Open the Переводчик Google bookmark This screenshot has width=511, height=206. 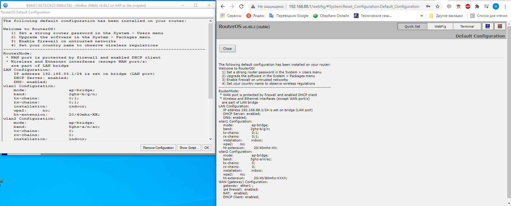click(289, 16)
